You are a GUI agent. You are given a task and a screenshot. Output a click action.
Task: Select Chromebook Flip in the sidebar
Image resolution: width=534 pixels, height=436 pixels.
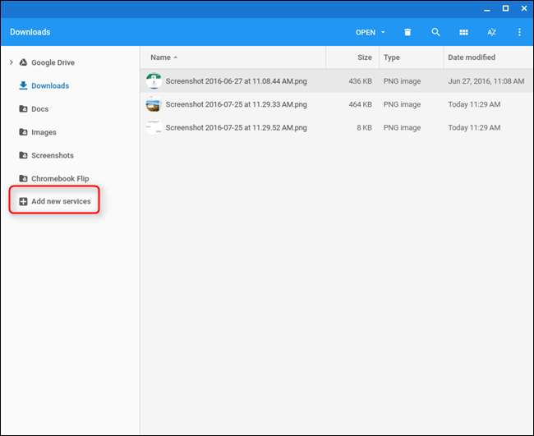[60, 178]
